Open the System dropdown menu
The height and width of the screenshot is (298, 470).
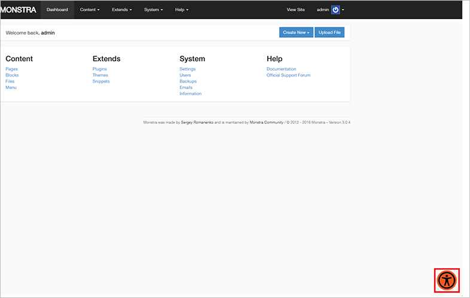pos(153,10)
